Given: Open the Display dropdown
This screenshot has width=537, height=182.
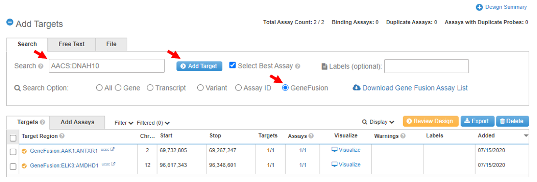Looking at the screenshot, I should pyautogui.click(x=378, y=122).
